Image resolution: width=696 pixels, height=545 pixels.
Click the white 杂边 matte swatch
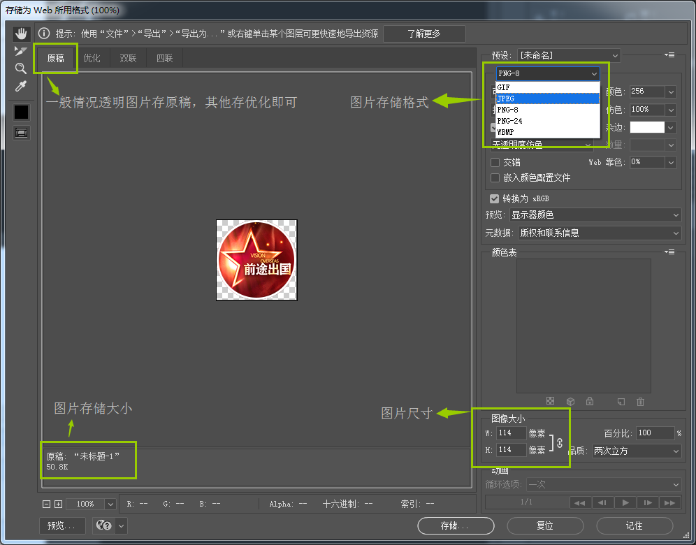click(x=647, y=127)
